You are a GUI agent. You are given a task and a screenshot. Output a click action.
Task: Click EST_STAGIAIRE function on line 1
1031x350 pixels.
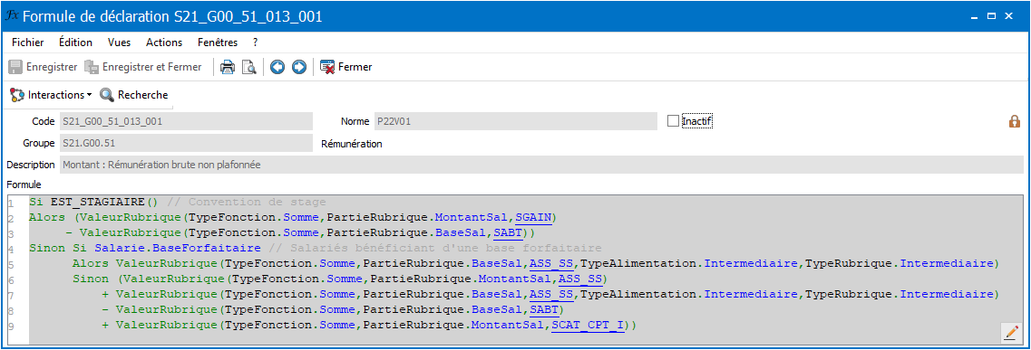pos(98,201)
